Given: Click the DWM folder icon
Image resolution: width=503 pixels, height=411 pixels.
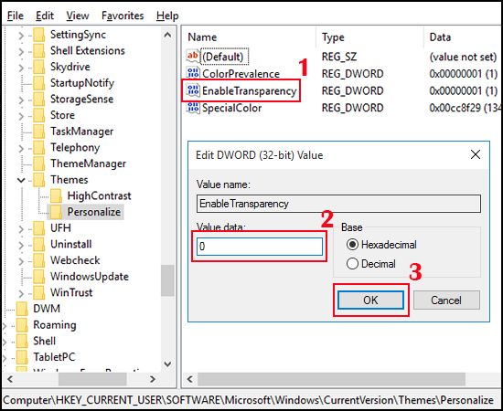Looking at the screenshot, I should pyautogui.click(x=23, y=309).
